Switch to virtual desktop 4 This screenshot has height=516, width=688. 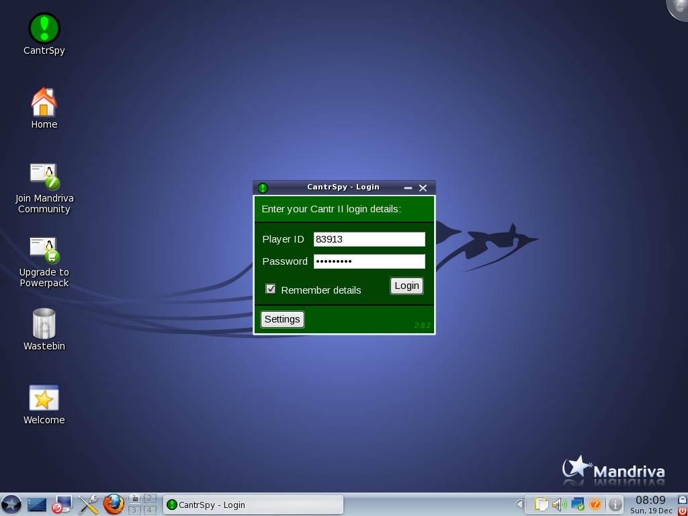pos(150,510)
